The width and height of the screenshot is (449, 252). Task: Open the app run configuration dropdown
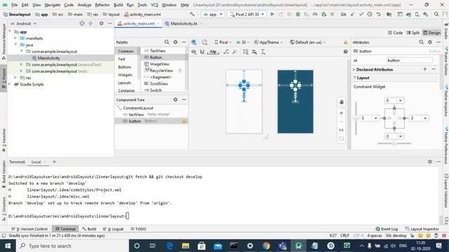(x=213, y=14)
